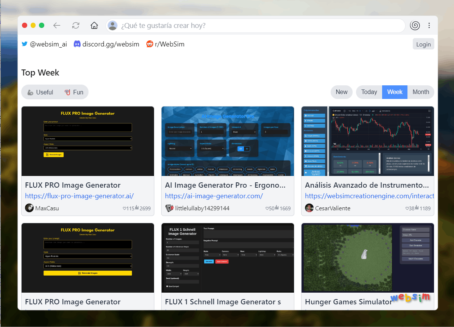Click 'AI Image Generator Pro - Ergono...' title
This screenshot has height=327, width=454.
tap(225, 185)
